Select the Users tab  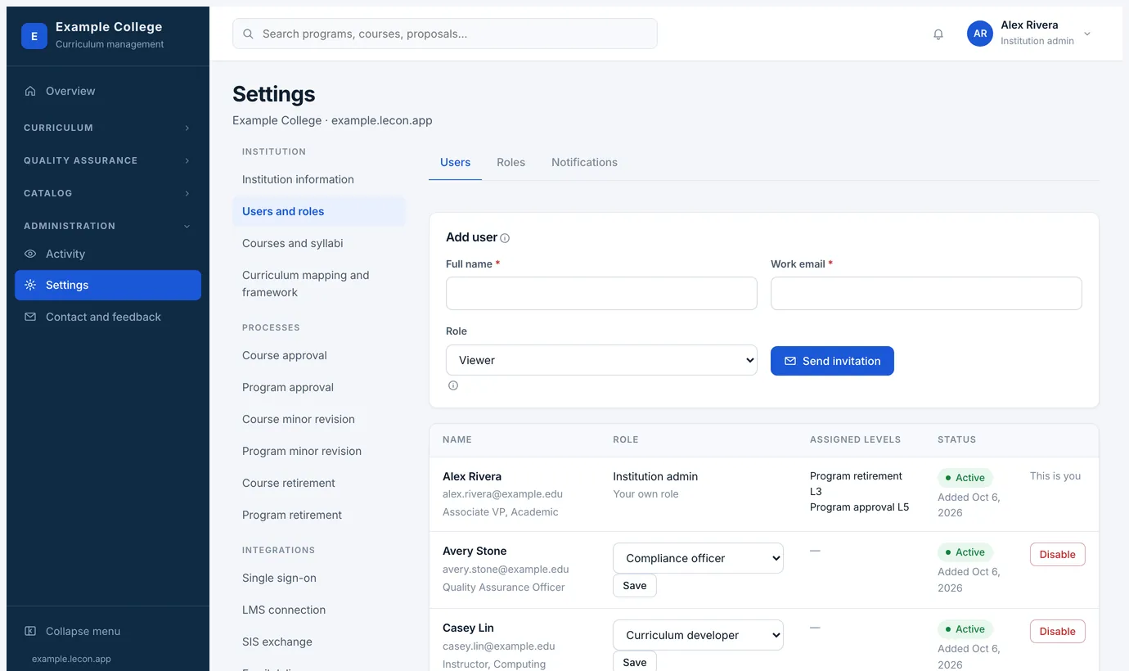click(x=455, y=162)
